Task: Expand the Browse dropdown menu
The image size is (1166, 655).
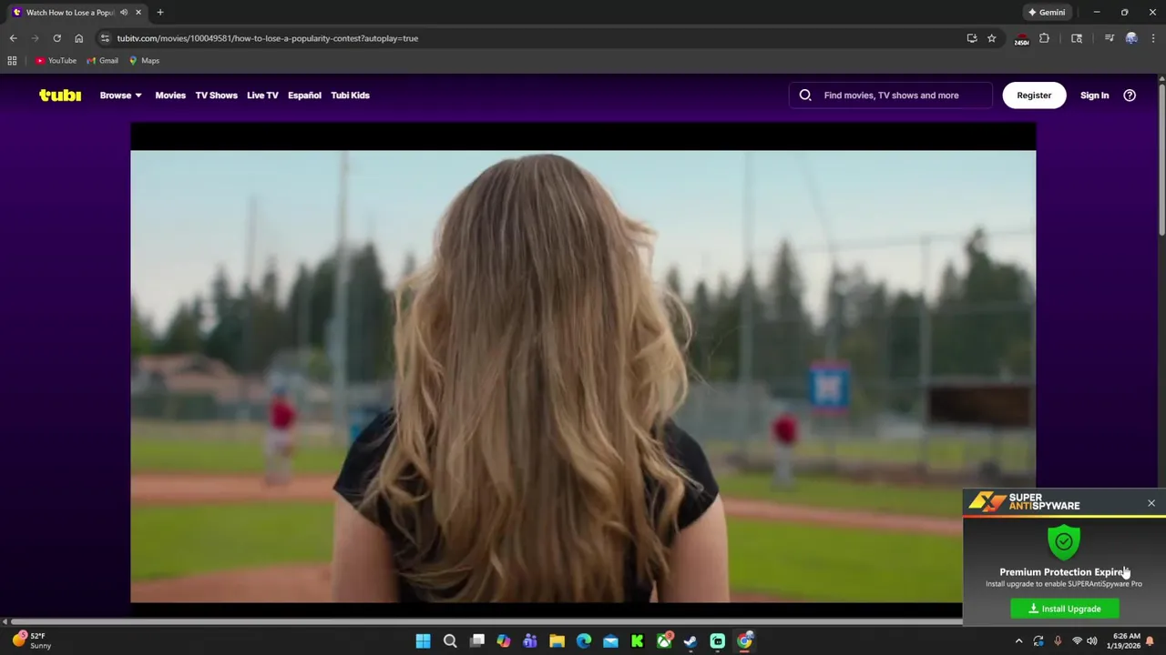Action: (120, 95)
